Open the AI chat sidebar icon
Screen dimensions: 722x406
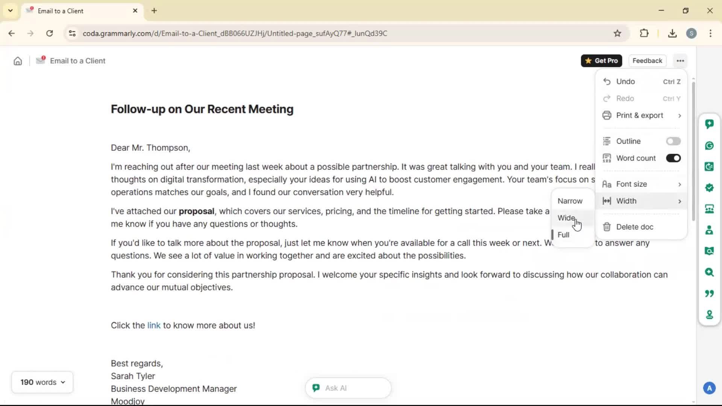709,124
